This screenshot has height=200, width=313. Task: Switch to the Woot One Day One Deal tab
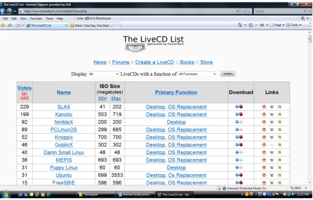(92, 26)
